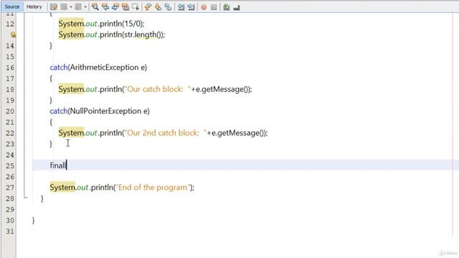Viewport: 459px width, 258px height.
Task: Click the str.length() println statement
Action: pyautogui.click(x=112, y=34)
